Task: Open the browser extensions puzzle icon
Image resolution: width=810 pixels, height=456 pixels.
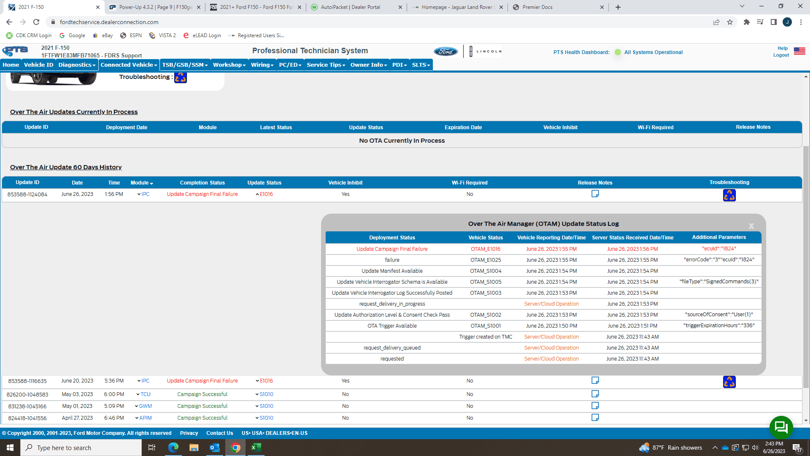Action: pyautogui.click(x=746, y=22)
